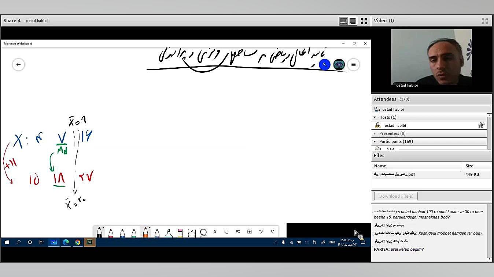Expand the Presenters group
The width and height of the screenshot is (494, 277).
click(x=375, y=133)
